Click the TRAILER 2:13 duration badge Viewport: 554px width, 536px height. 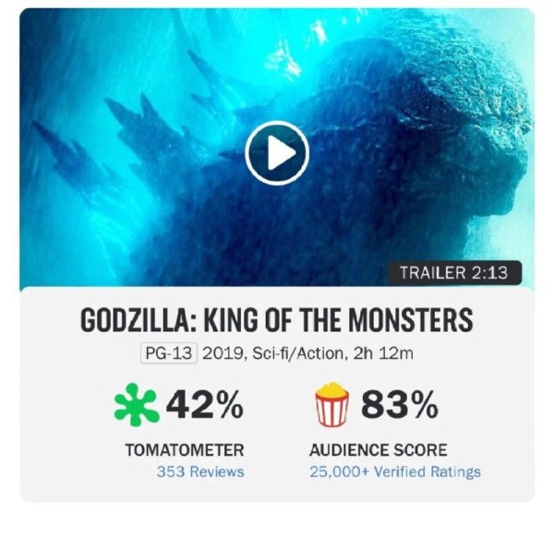point(454,272)
